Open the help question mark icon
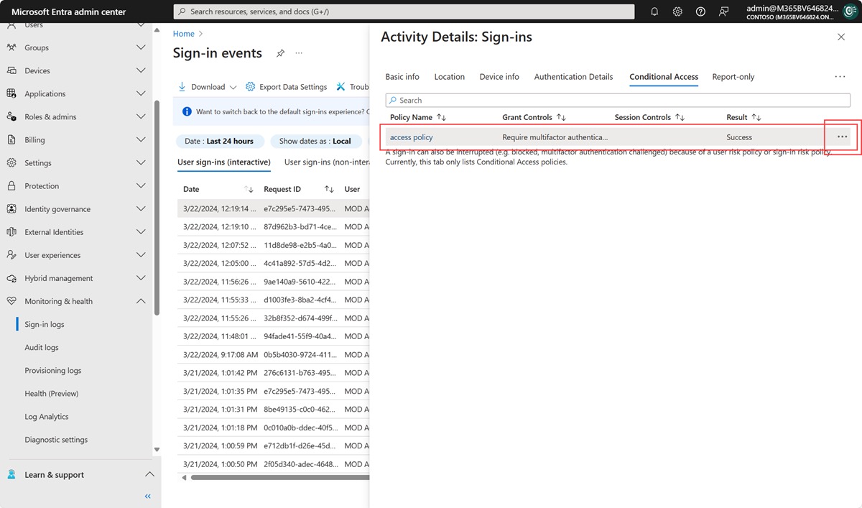Viewport: 862px width, 508px height. pos(700,11)
